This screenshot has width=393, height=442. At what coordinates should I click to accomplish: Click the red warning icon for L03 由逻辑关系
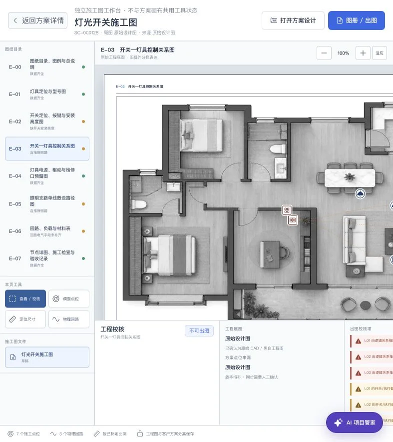pyautogui.click(x=358, y=373)
